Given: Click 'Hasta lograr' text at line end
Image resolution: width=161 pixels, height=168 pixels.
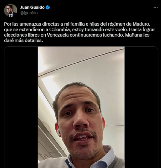Looking at the screenshot, I should pyautogui.click(x=142, y=30).
